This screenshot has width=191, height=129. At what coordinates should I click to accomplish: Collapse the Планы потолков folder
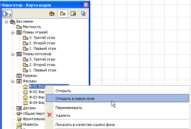[x=13, y=54]
